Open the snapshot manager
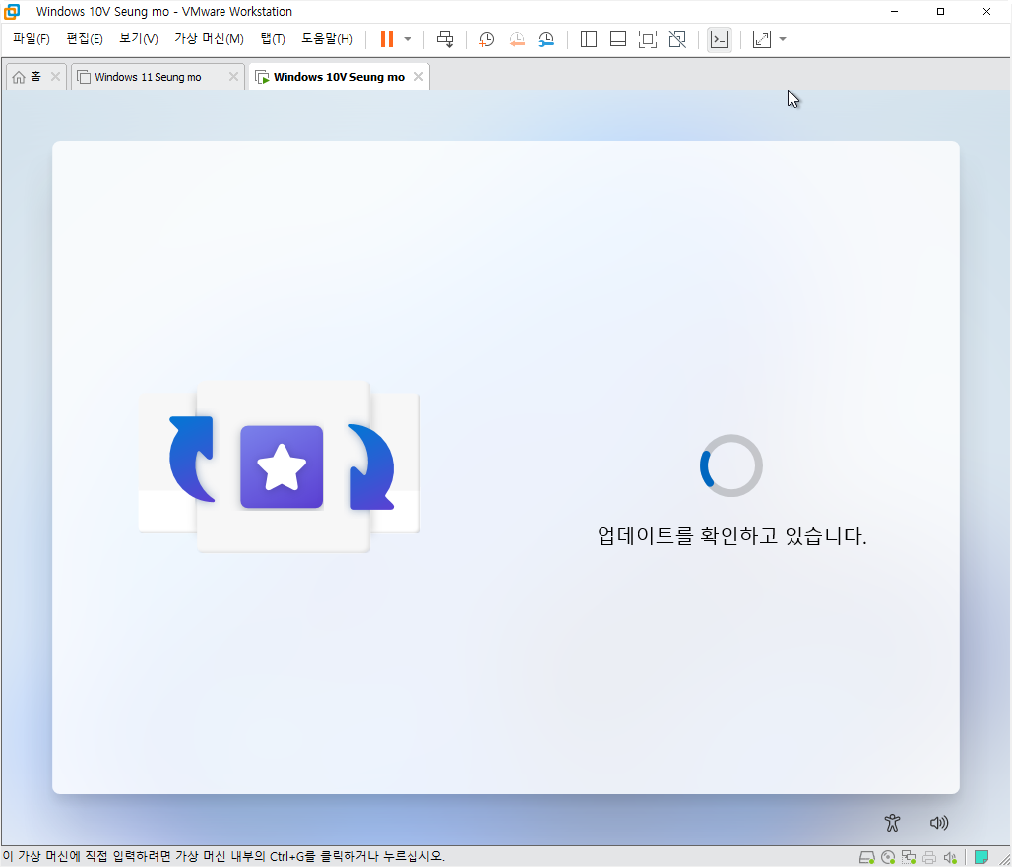Image resolution: width=1012 pixels, height=867 pixels. (x=546, y=39)
